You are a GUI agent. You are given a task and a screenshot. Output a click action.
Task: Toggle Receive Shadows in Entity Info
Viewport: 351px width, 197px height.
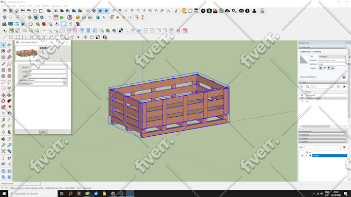click(x=329, y=68)
